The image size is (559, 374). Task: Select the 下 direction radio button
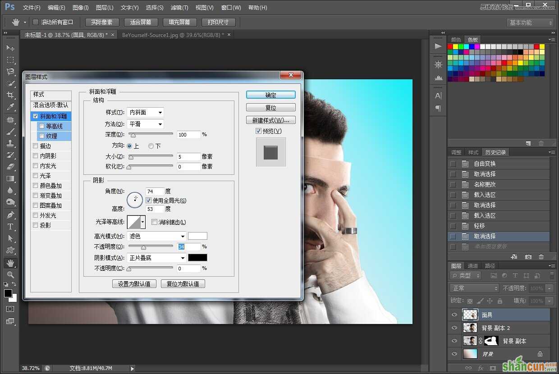tap(151, 146)
